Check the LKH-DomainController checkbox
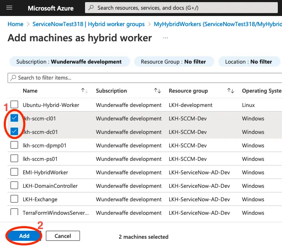The width and height of the screenshot is (282, 248). point(14,185)
